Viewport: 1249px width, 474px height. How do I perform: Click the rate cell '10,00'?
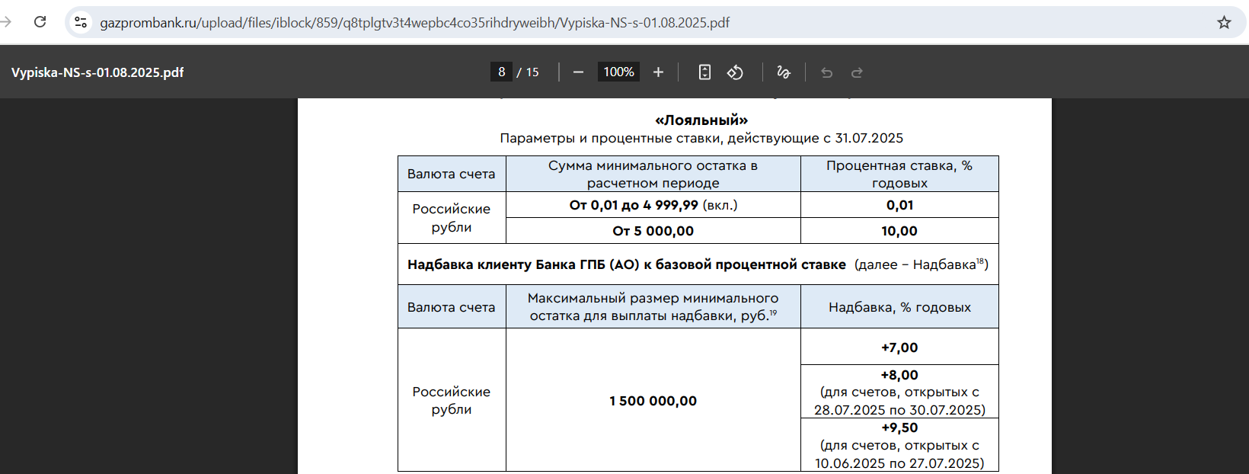click(x=899, y=231)
